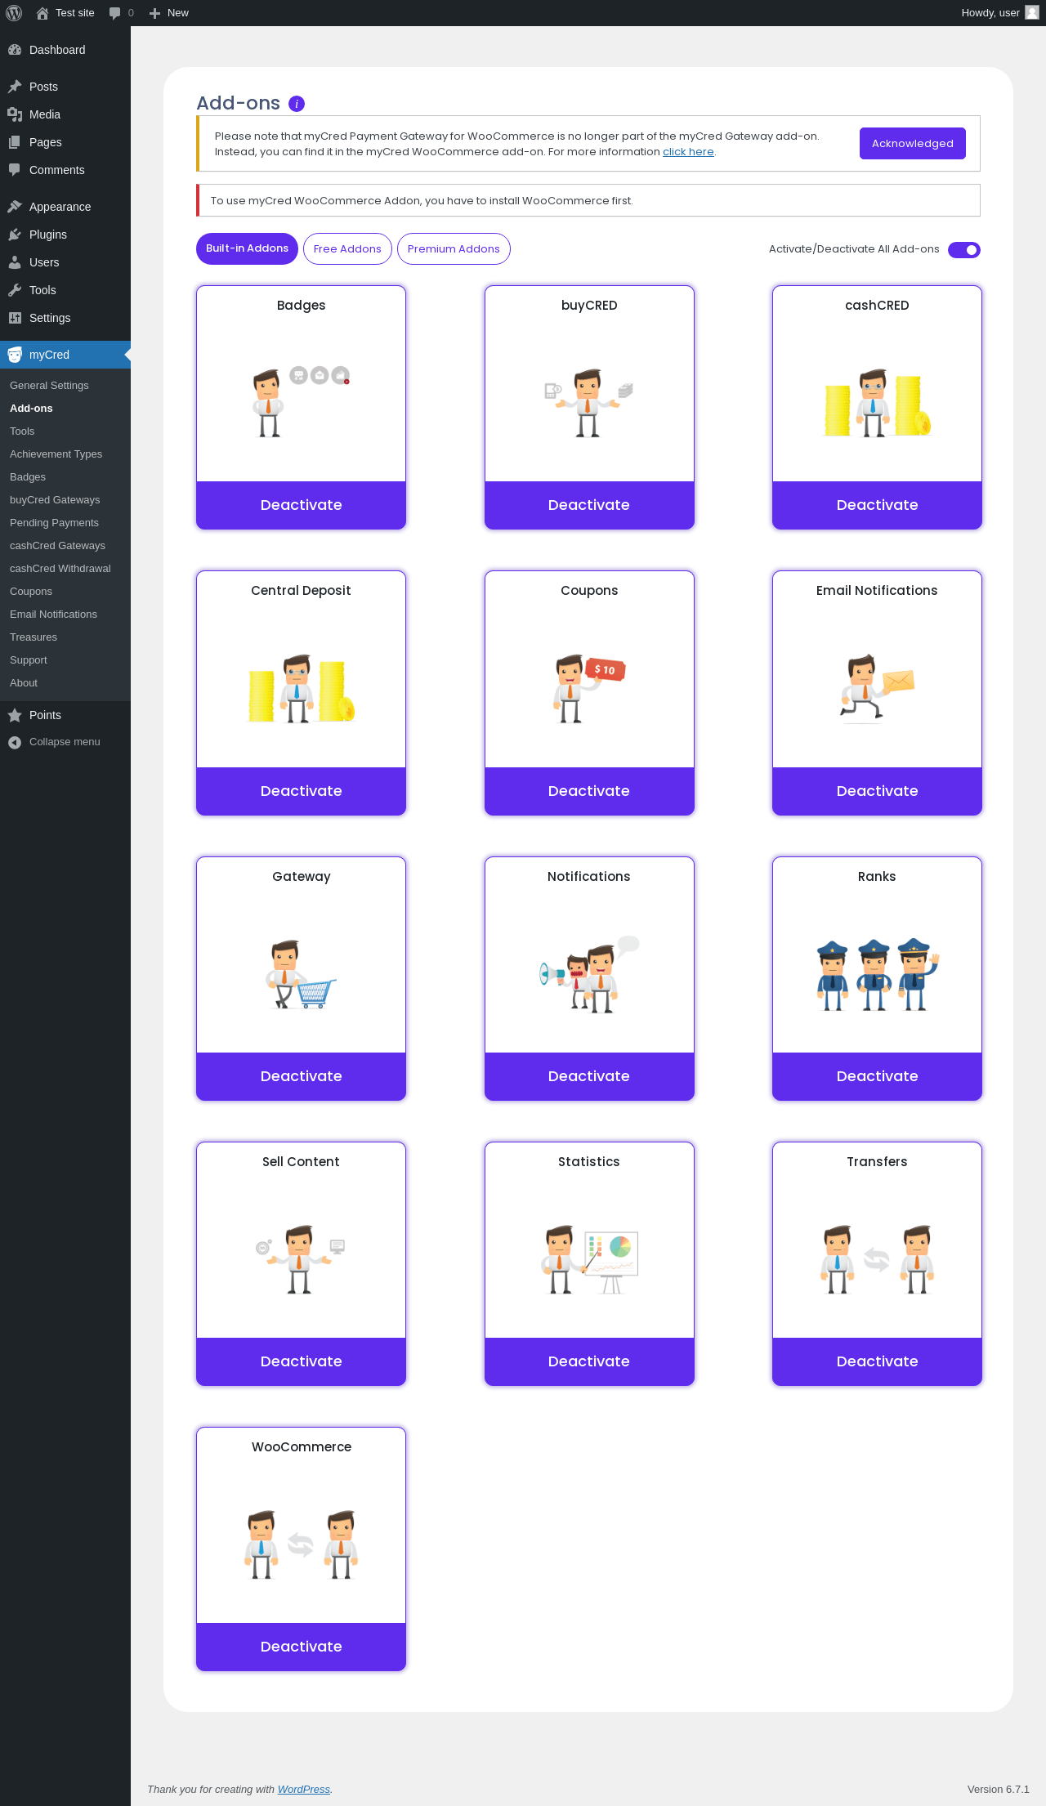Click the Acknowledged button
Viewport: 1046px width, 1806px height.
pyautogui.click(x=913, y=143)
